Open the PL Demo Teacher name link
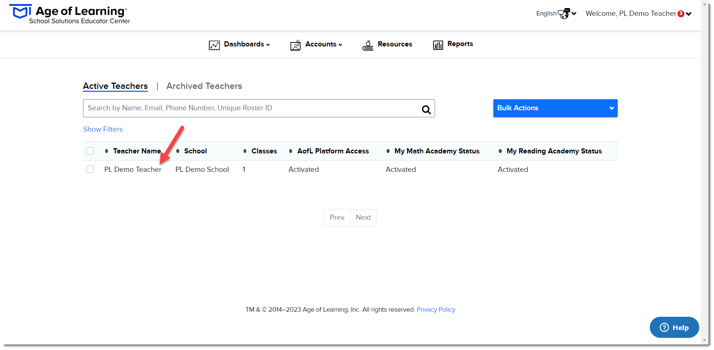Image resolution: width=714 pixels, height=350 pixels. point(133,170)
